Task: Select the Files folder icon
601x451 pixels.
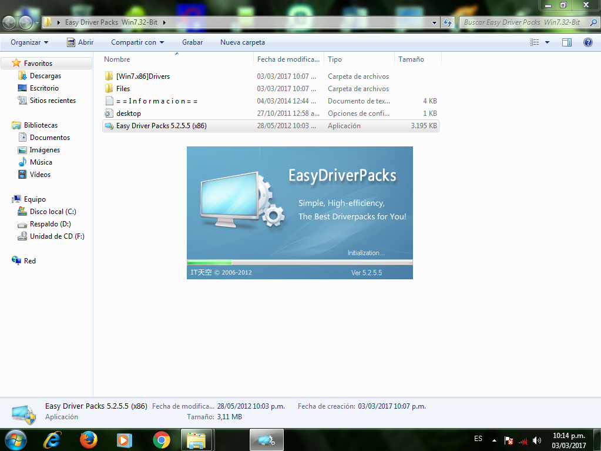Action: pos(109,88)
